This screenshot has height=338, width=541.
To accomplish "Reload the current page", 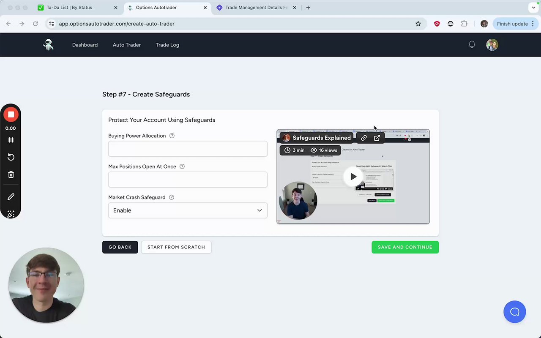I will [36, 24].
